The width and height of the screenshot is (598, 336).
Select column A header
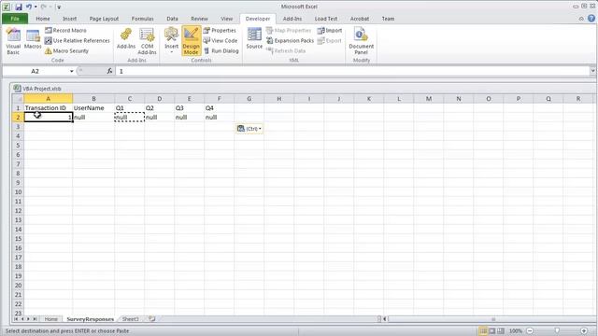click(x=48, y=99)
